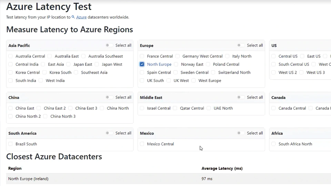
Task: Check the China North checkbox
Action: pyautogui.click(x=102, y=108)
